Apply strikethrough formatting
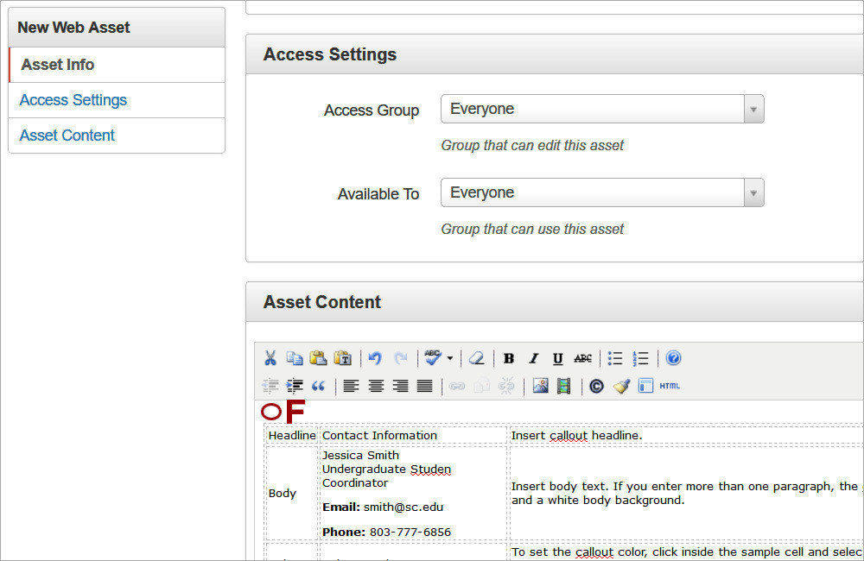 click(581, 357)
